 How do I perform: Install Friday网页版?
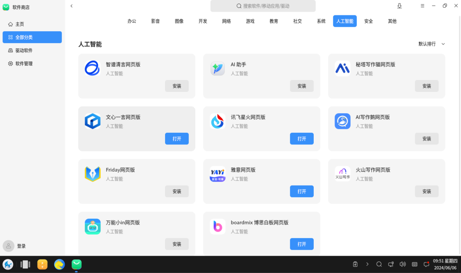click(x=177, y=191)
